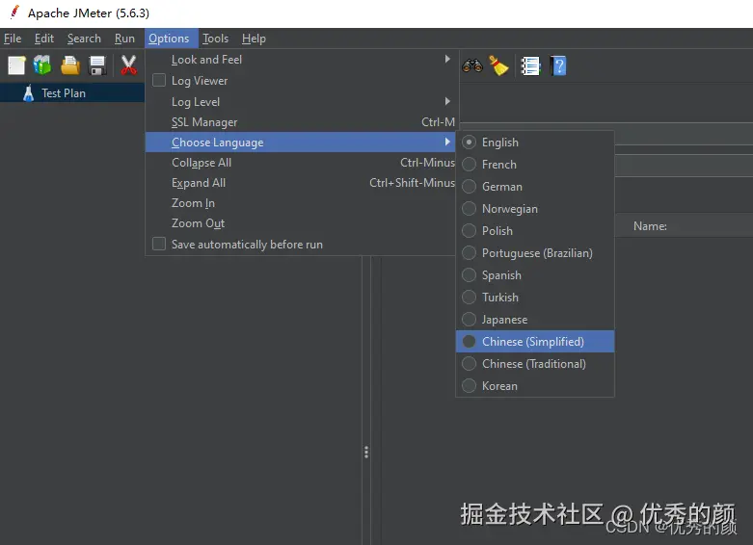
Task: Click the Name: field label
Action: 650,226
